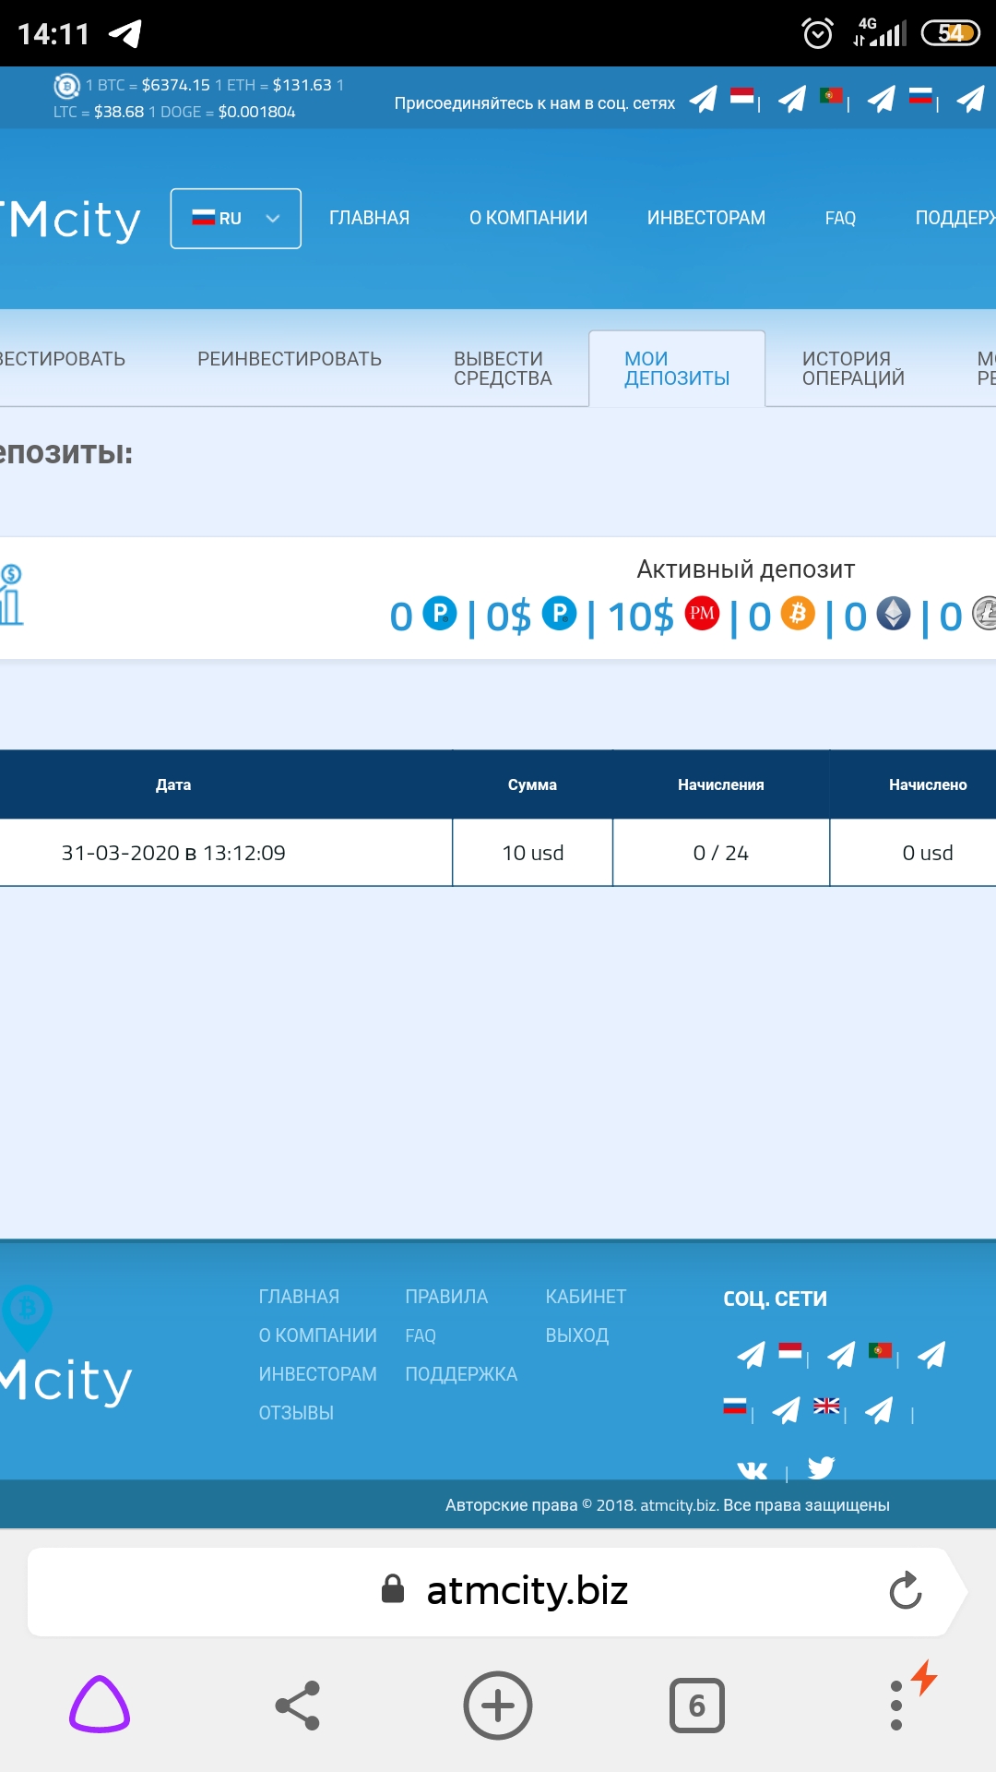Tap the footer Telegram icon before the Indonesian flag

[751, 1355]
